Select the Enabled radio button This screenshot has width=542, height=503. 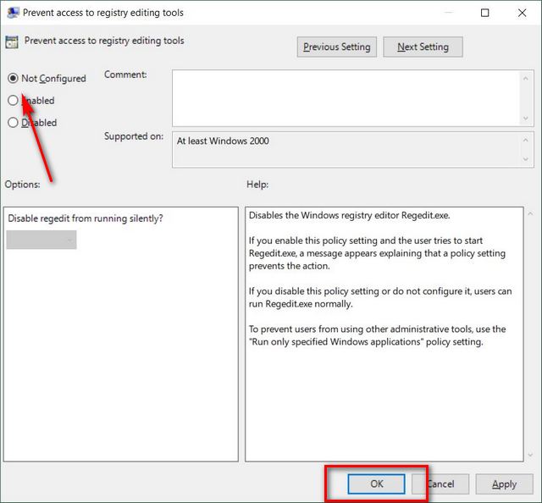[x=13, y=100]
